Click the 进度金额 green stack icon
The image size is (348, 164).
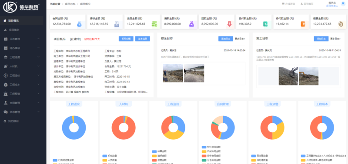tap(154, 24)
